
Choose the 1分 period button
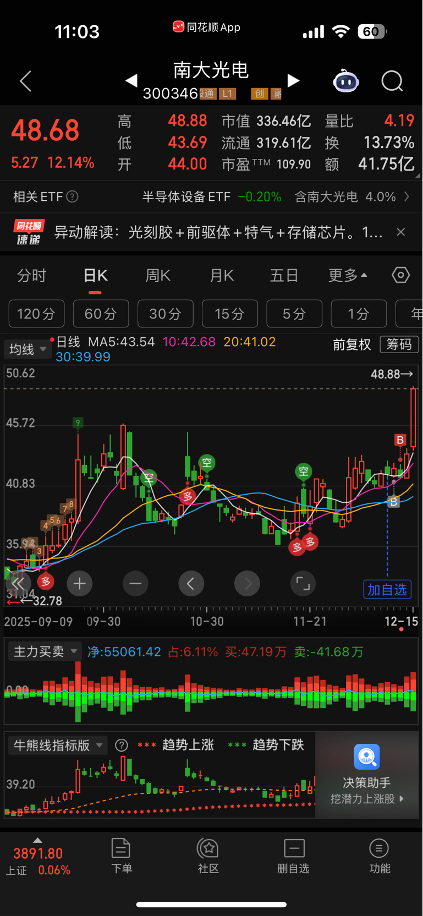tap(359, 314)
